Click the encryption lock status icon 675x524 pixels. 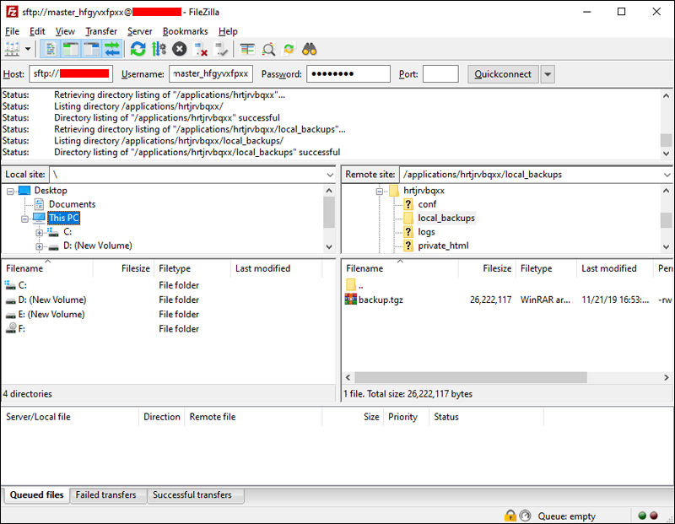pos(510,516)
